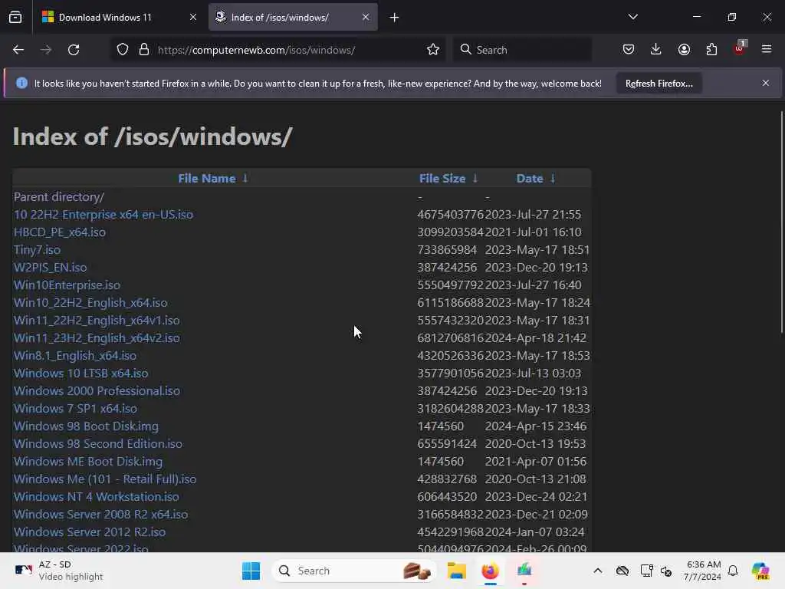This screenshot has height=589, width=785.
Task: Open the Firefox hamburger application menu
Action: (x=767, y=50)
